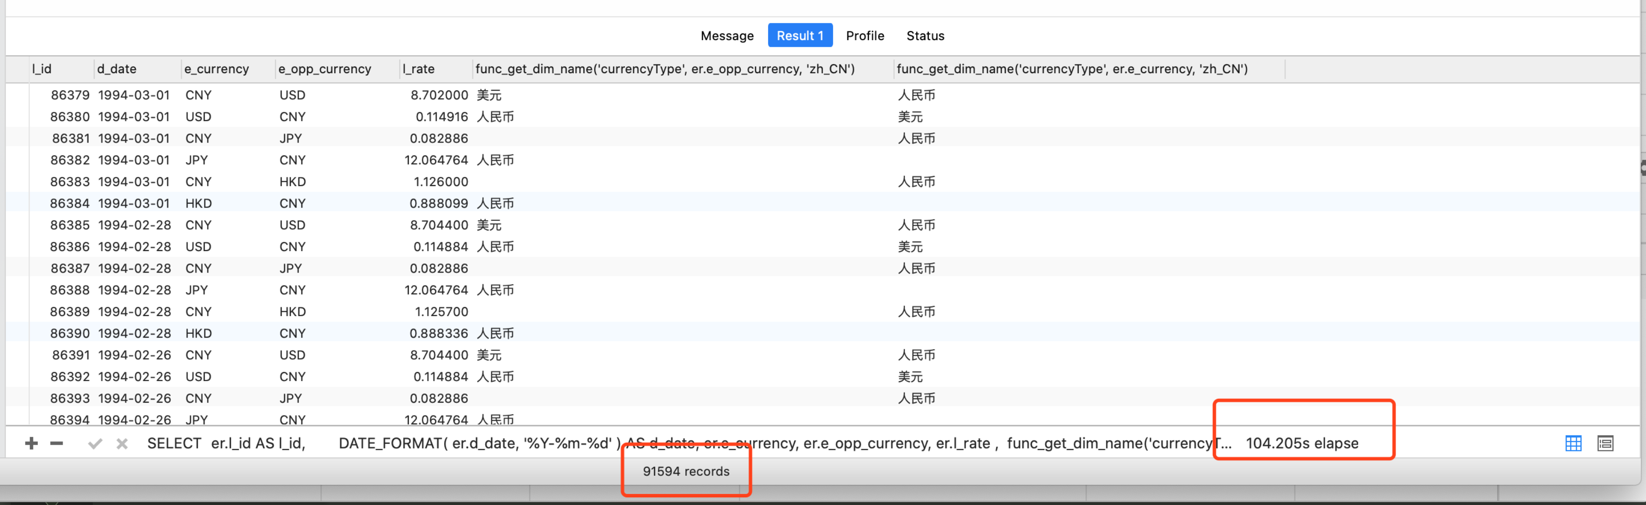1646x505 pixels.
Task: Click 人民币 in last column of row 86393
Action: coord(916,399)
